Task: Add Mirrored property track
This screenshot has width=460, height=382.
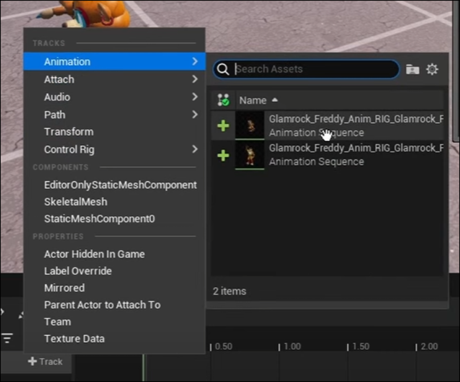Action: 114,288
